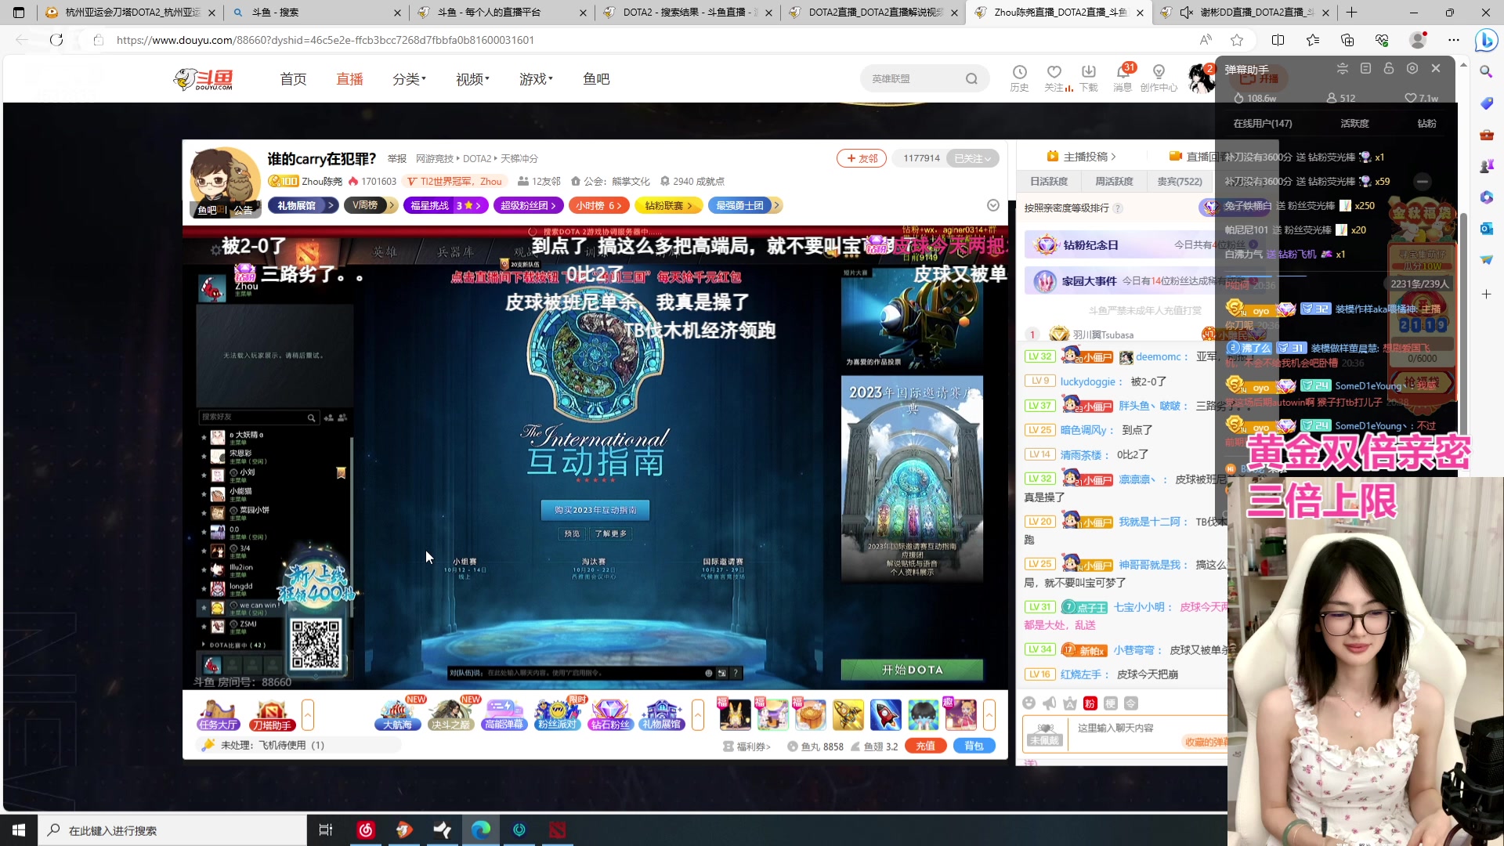
Task: Click the 友邻 button
Action: pyautogui.click(x=862, y=158)
